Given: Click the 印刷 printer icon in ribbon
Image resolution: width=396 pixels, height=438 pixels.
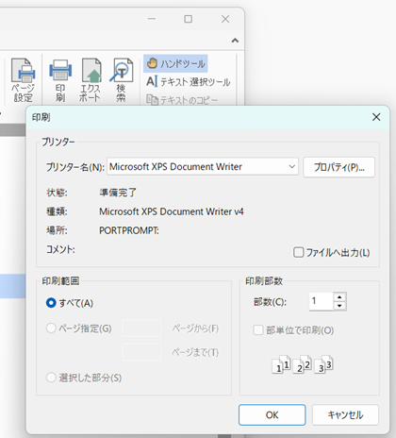Looking at the screenshot, I should (60, 80).
